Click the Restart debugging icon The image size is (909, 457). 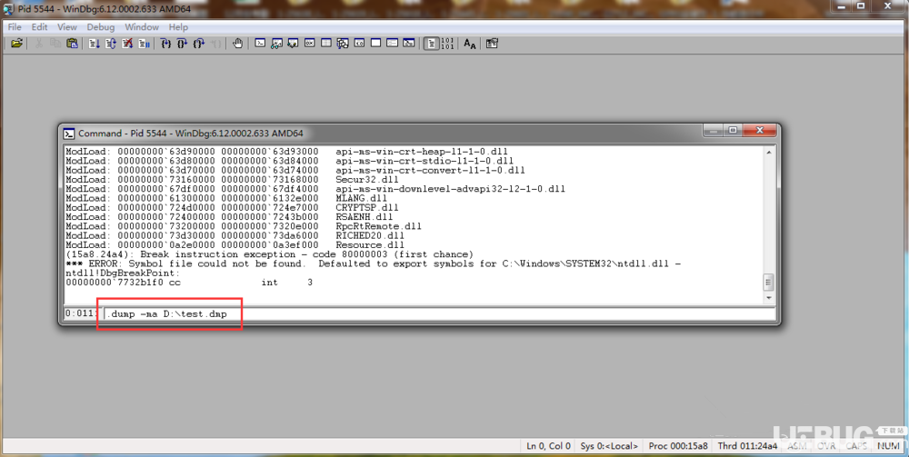111,44
